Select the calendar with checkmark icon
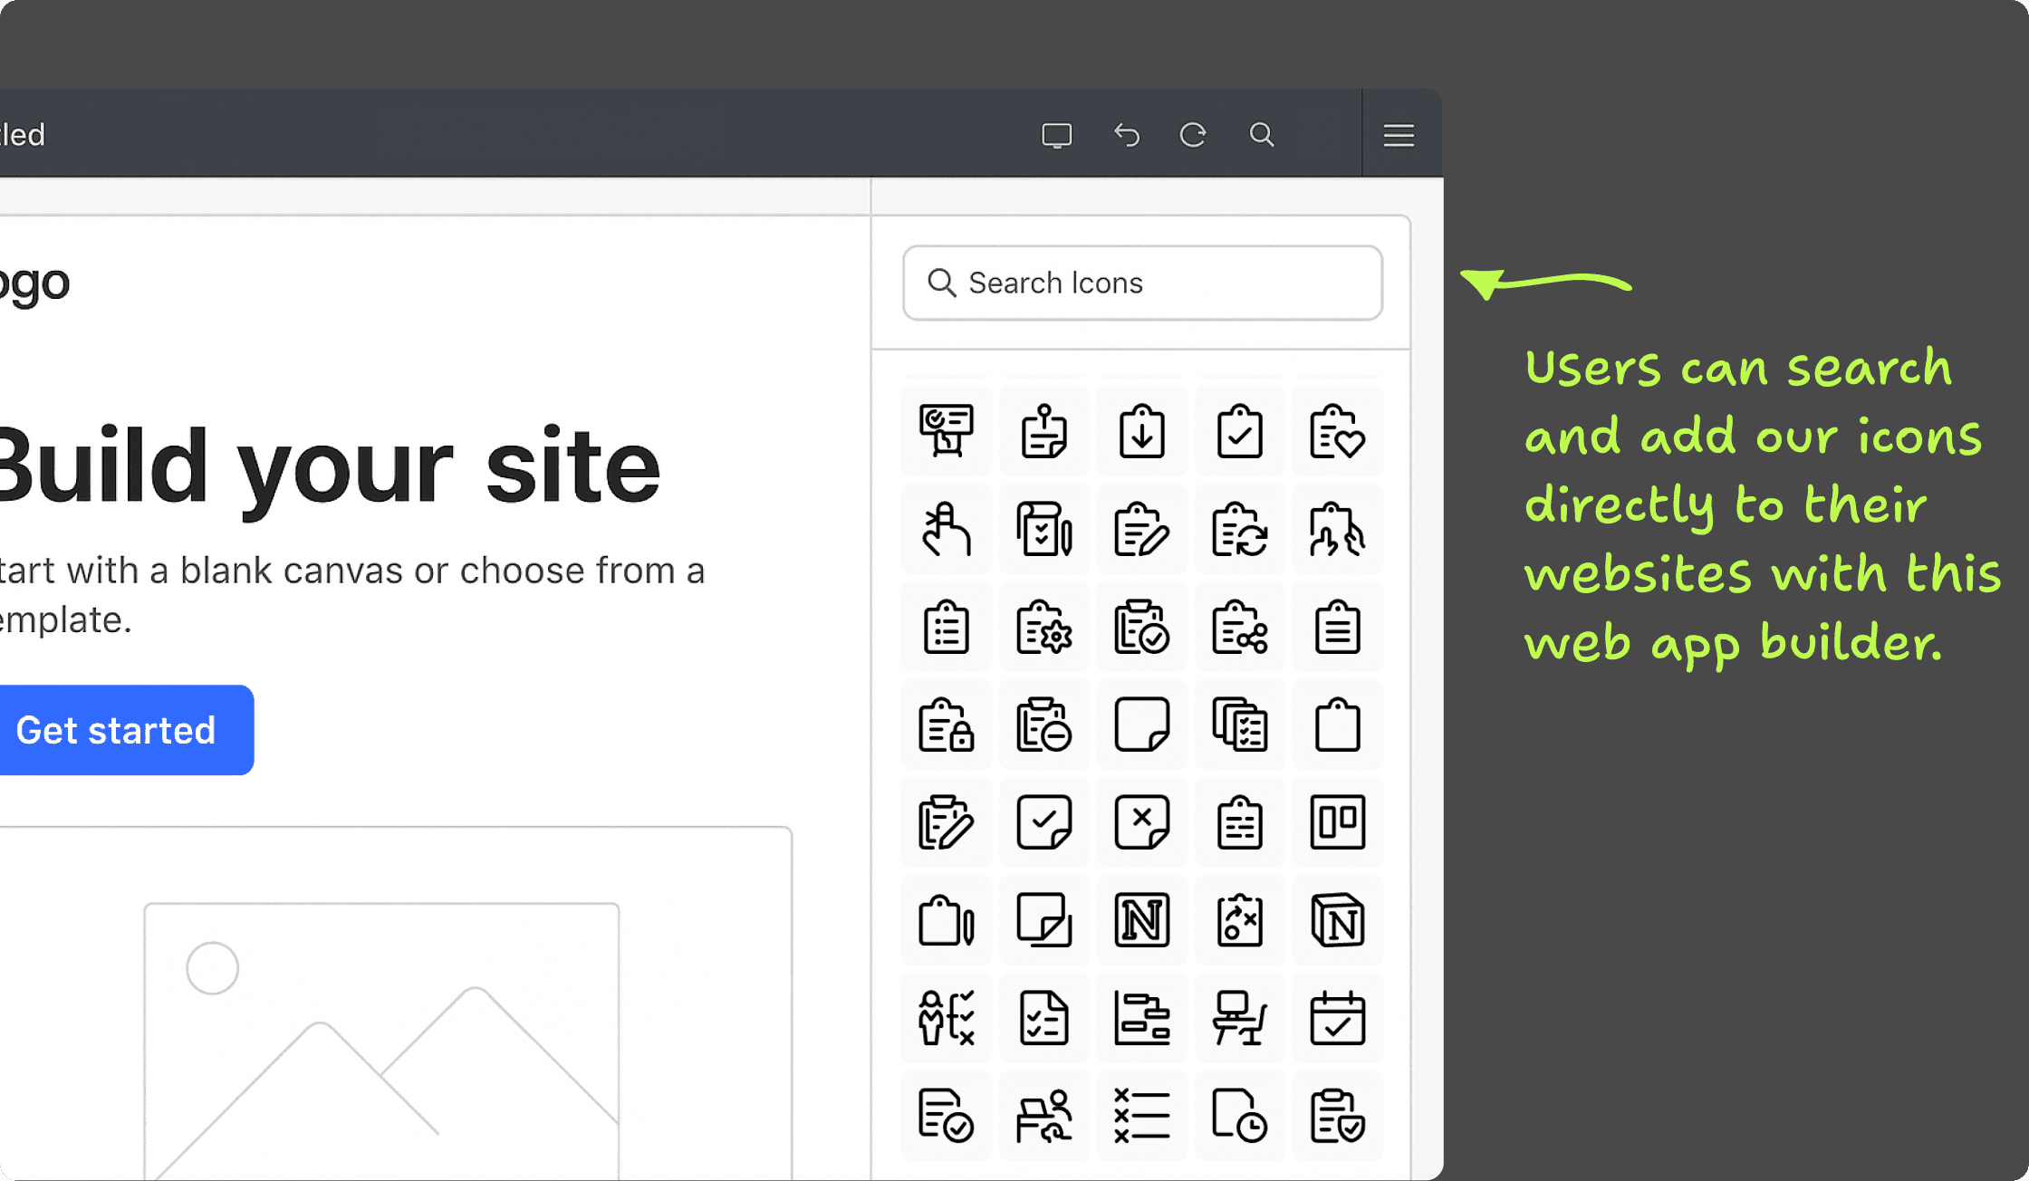Viewport: 2029px width, 1181px height. click(1338, 1019)
